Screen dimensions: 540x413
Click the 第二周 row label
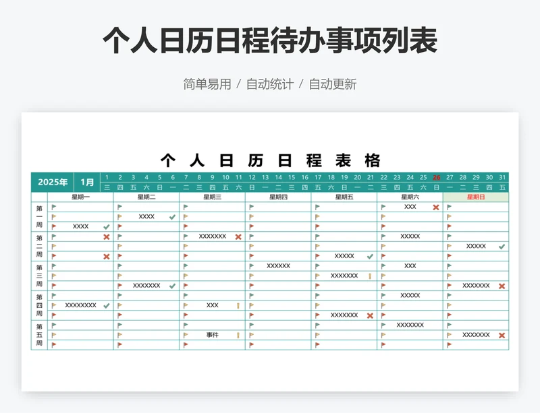click(x=39, y=246)
